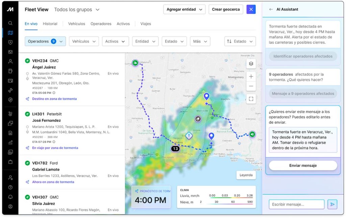Click the search icon in left sidebar

10,23
